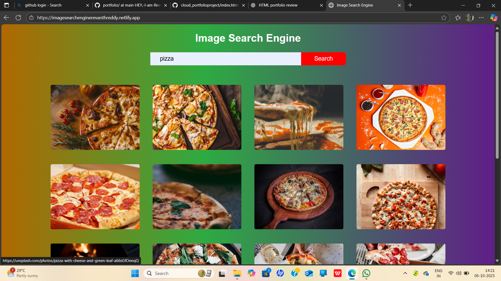Click the browser back arrow
The height and width of the screenshot is (281, 501).
click(7, 18)
